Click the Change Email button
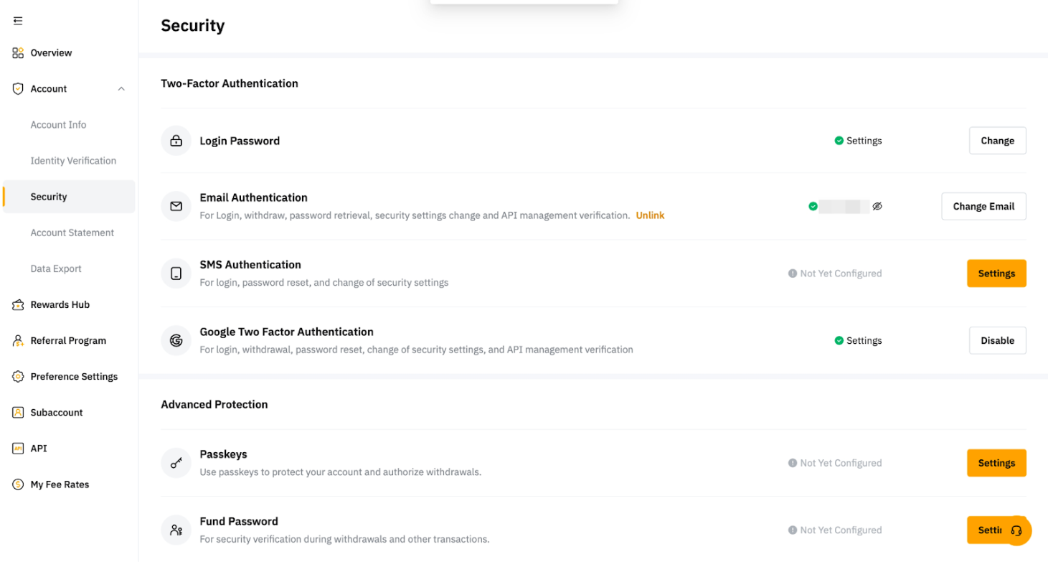 (x=983, y=207)
